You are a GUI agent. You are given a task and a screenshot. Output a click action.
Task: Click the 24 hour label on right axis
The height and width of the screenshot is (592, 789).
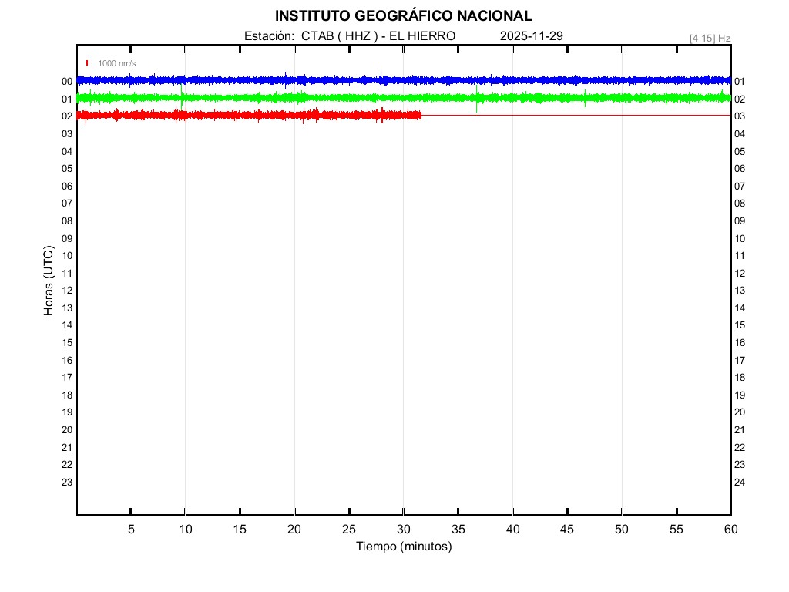(740, 483)
